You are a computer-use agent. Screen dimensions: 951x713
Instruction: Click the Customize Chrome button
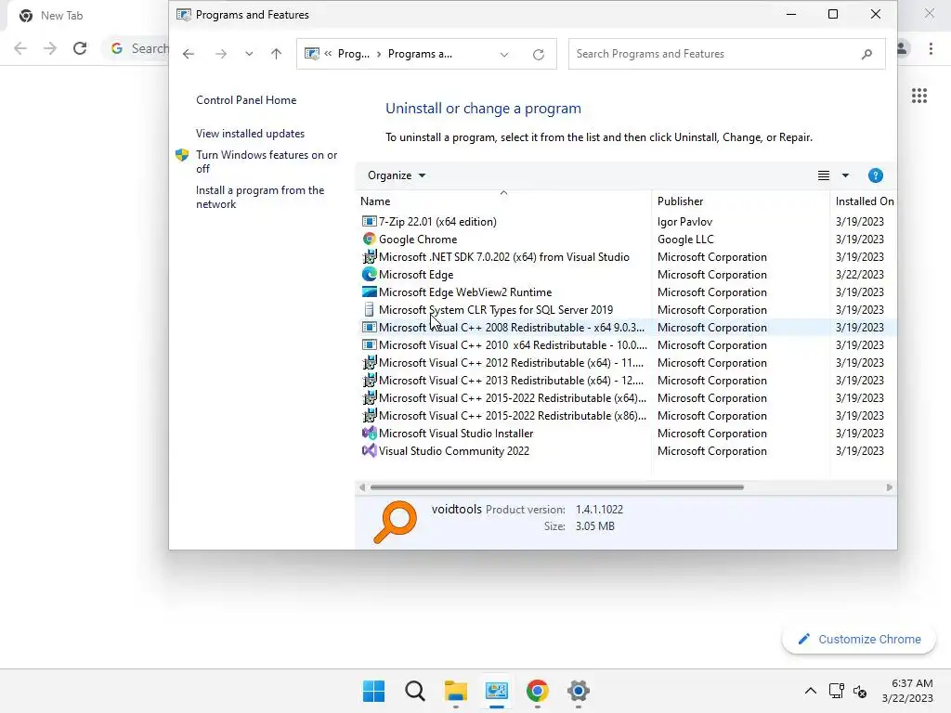(x=859, y=639)
